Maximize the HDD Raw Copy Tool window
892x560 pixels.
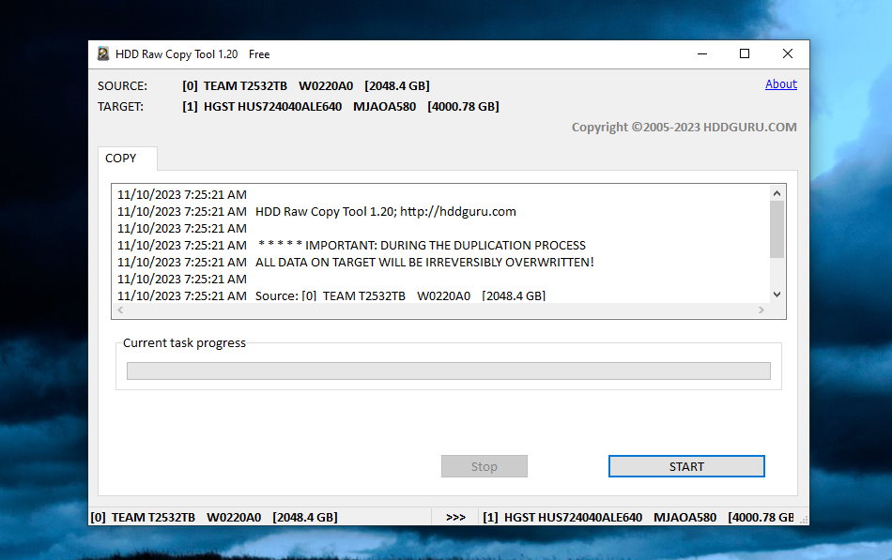click(744, 54)
